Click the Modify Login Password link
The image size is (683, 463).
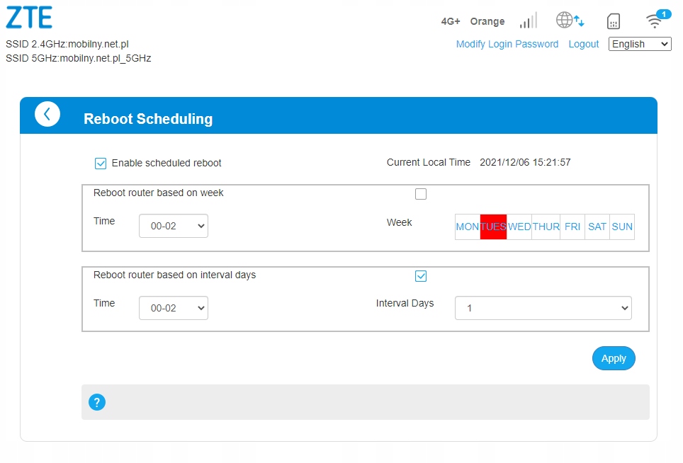point(507,44)
